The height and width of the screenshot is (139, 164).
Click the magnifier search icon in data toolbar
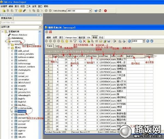[x=63, y=41]
